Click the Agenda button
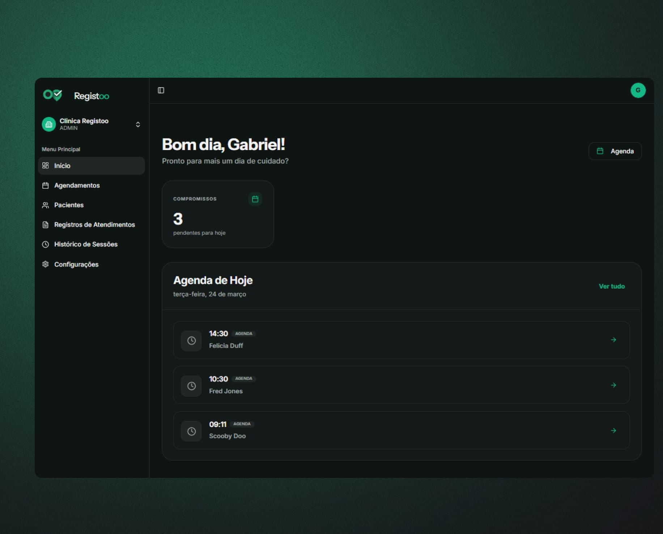Screen dimensions: 663x534 pyautogui.click(x=615, y=151)
